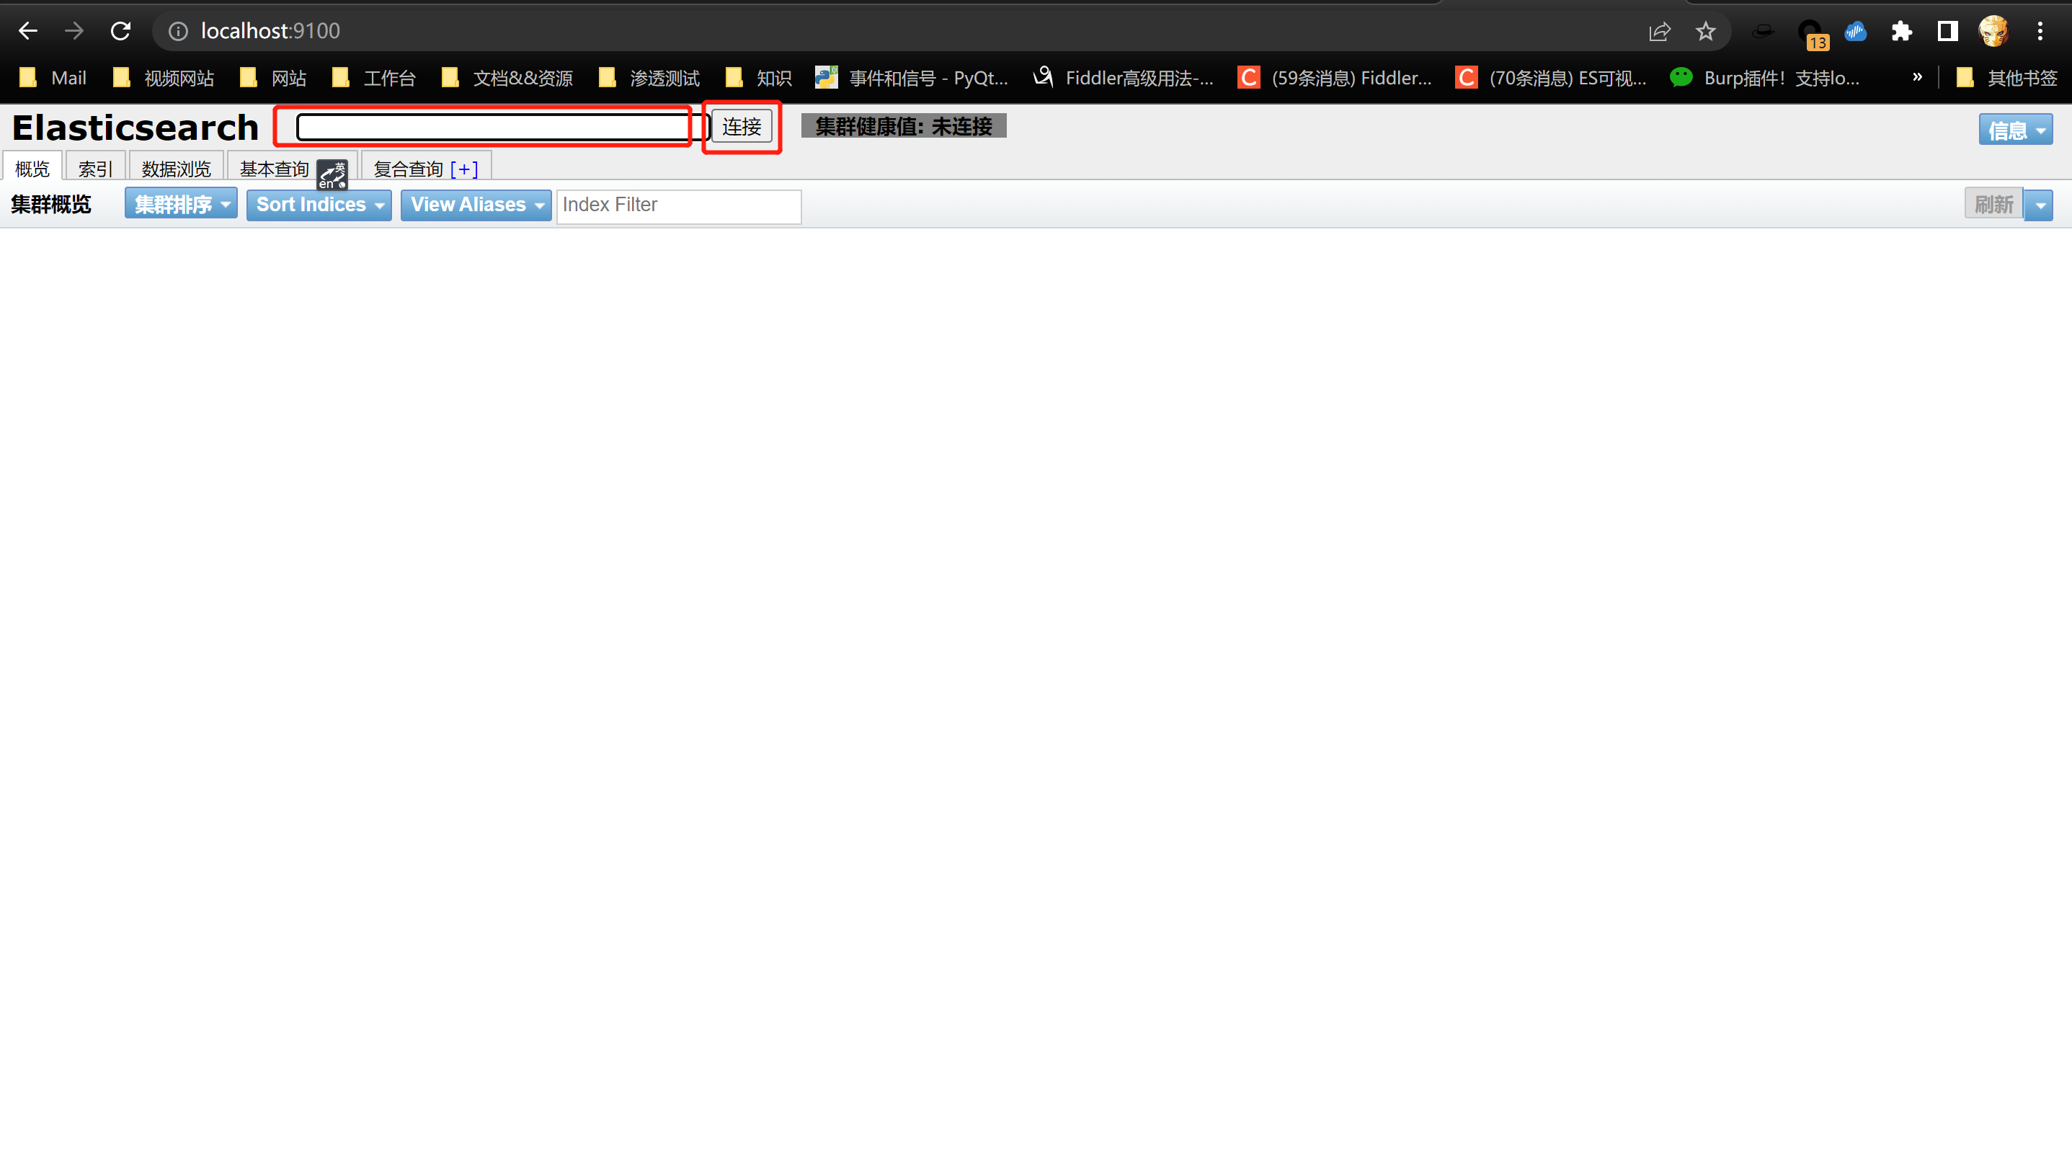This screenshot has height=1151, width=2072.
Task: Switch to the 复合查询 tab
Action: [409, 168]
